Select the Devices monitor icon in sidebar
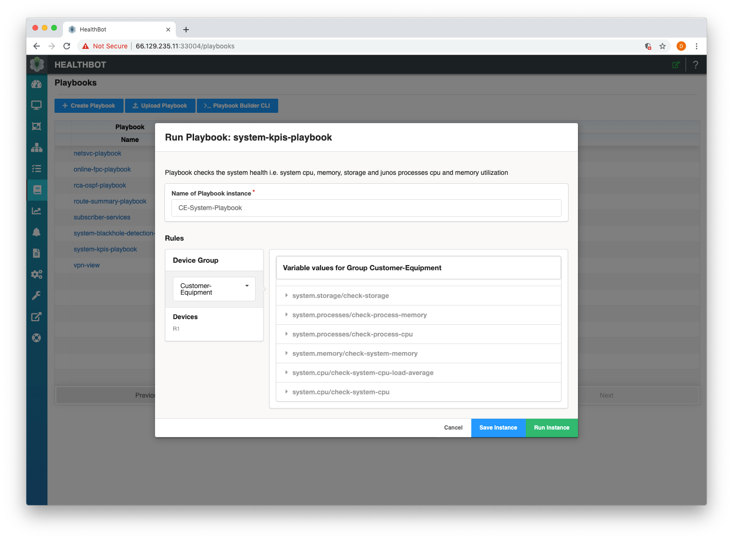 37,105
